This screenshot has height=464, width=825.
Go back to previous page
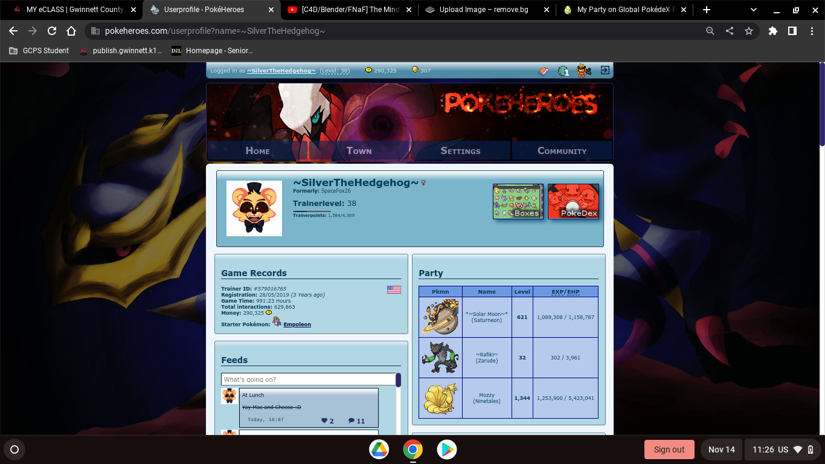point(13,31)
